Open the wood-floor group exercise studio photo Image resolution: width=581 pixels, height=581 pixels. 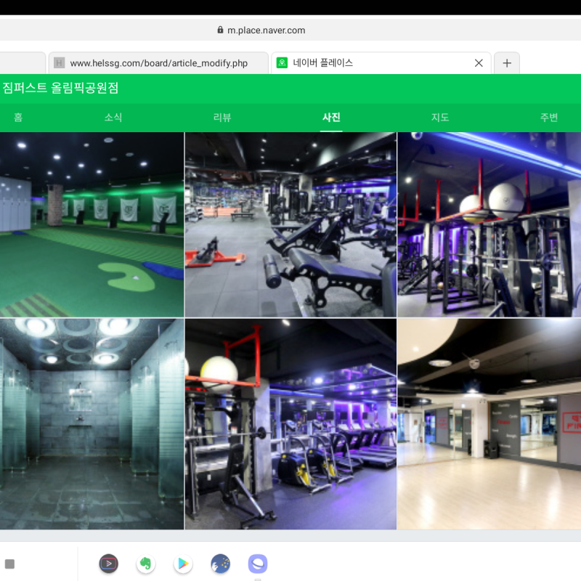click(489, 424)
